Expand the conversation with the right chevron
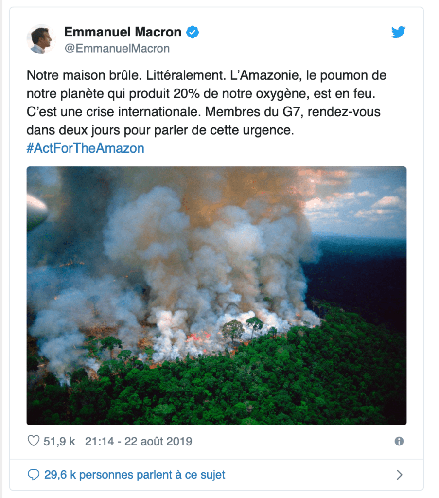439x498 pixels. [400, 475]
